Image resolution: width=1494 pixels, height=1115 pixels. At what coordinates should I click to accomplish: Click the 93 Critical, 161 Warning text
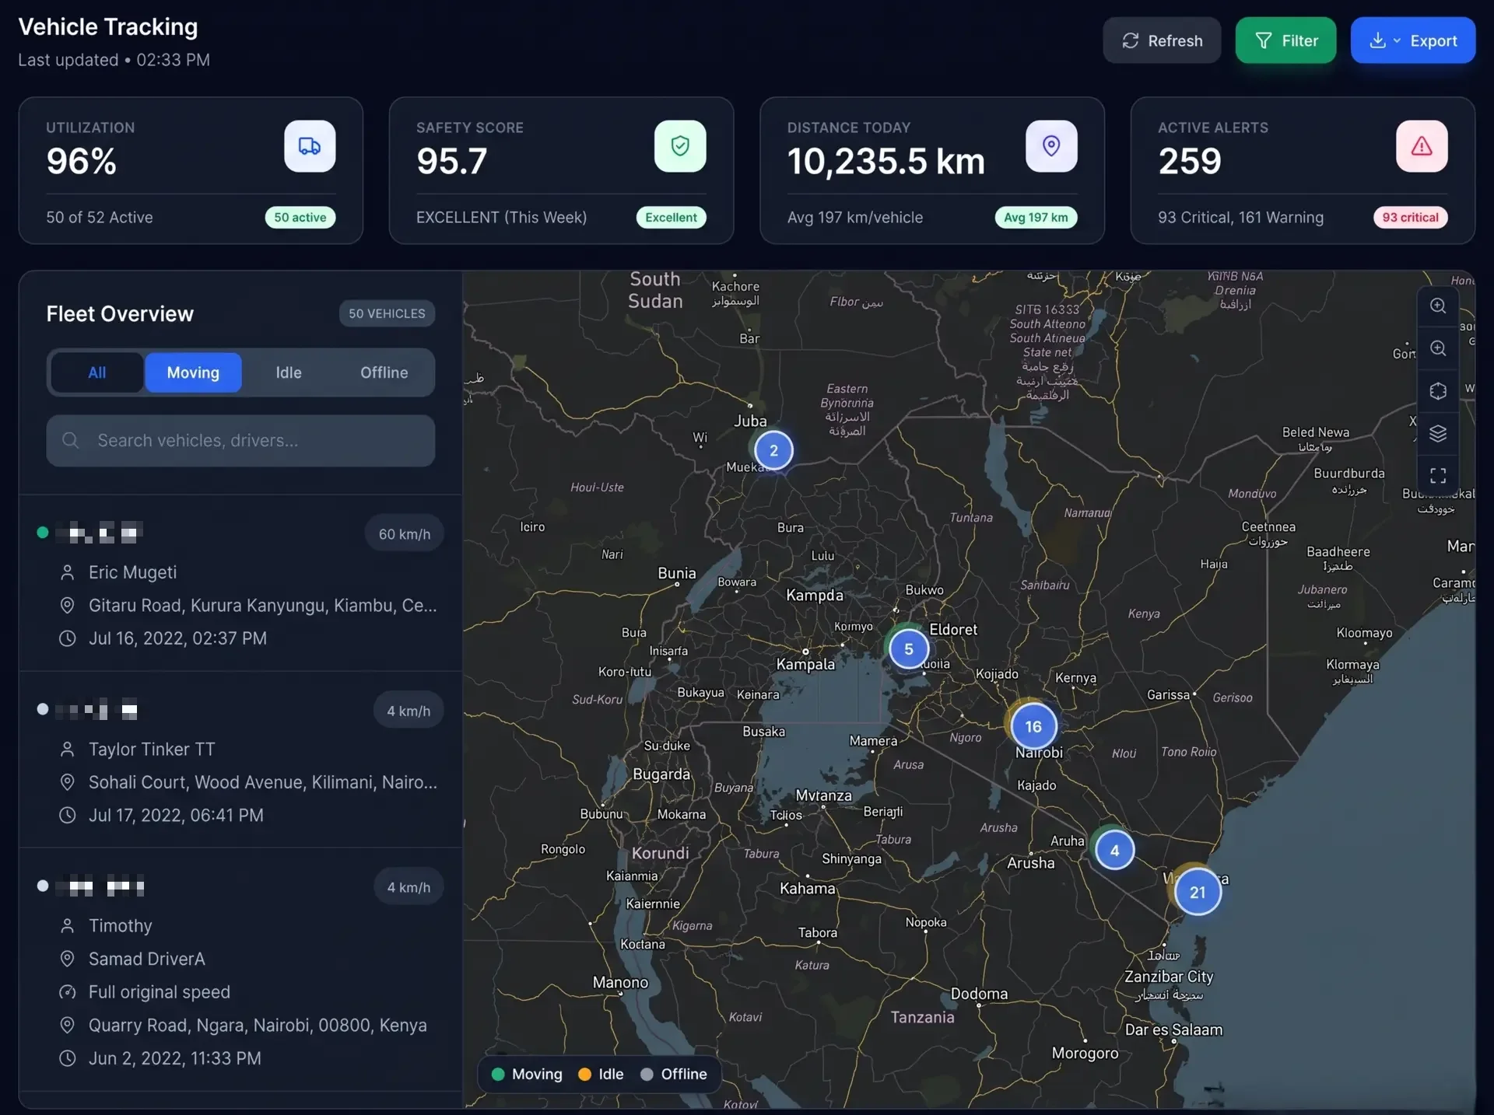(1240, 218)
